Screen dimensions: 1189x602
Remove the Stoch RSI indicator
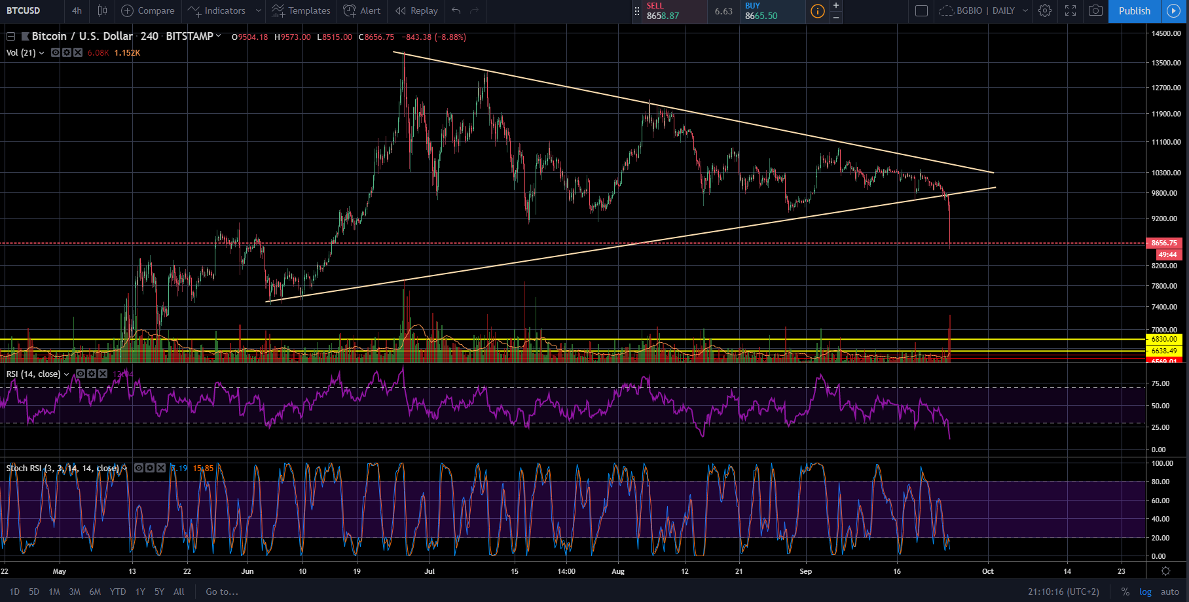coord(161,468)
